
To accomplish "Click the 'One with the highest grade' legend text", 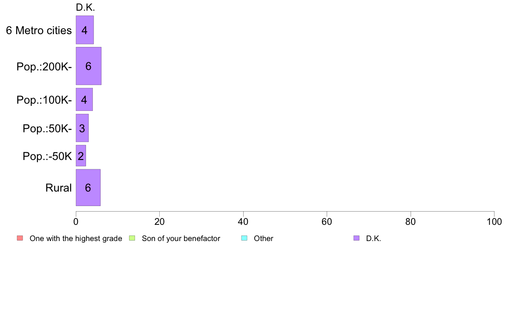I will [76, 238].
